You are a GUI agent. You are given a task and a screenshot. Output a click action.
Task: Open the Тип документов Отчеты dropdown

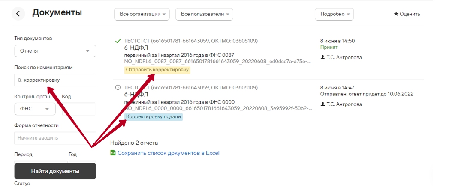pos(55,51)
